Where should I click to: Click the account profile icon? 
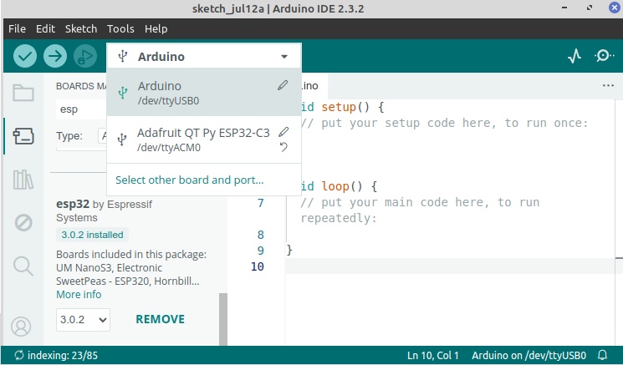pyautogui.click(x=22, y=326)
